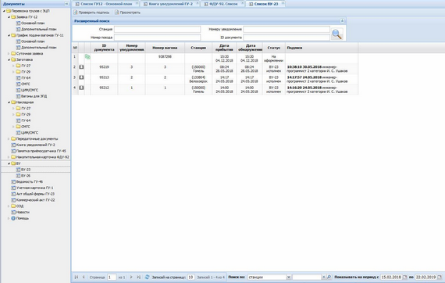This screenshot has width=445, height=283.
Task: Switch to Список ГУ12 - Основной план tab
Action: point(106,4)
